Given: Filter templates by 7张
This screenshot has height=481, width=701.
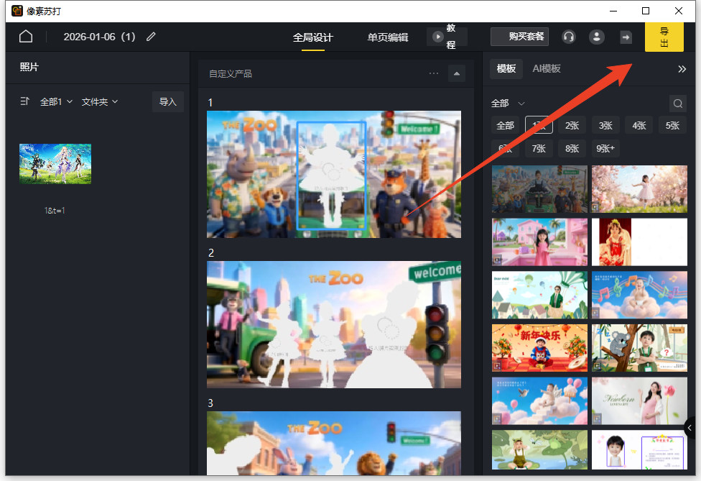Looking at the screenshot, I should click(539, 148).
